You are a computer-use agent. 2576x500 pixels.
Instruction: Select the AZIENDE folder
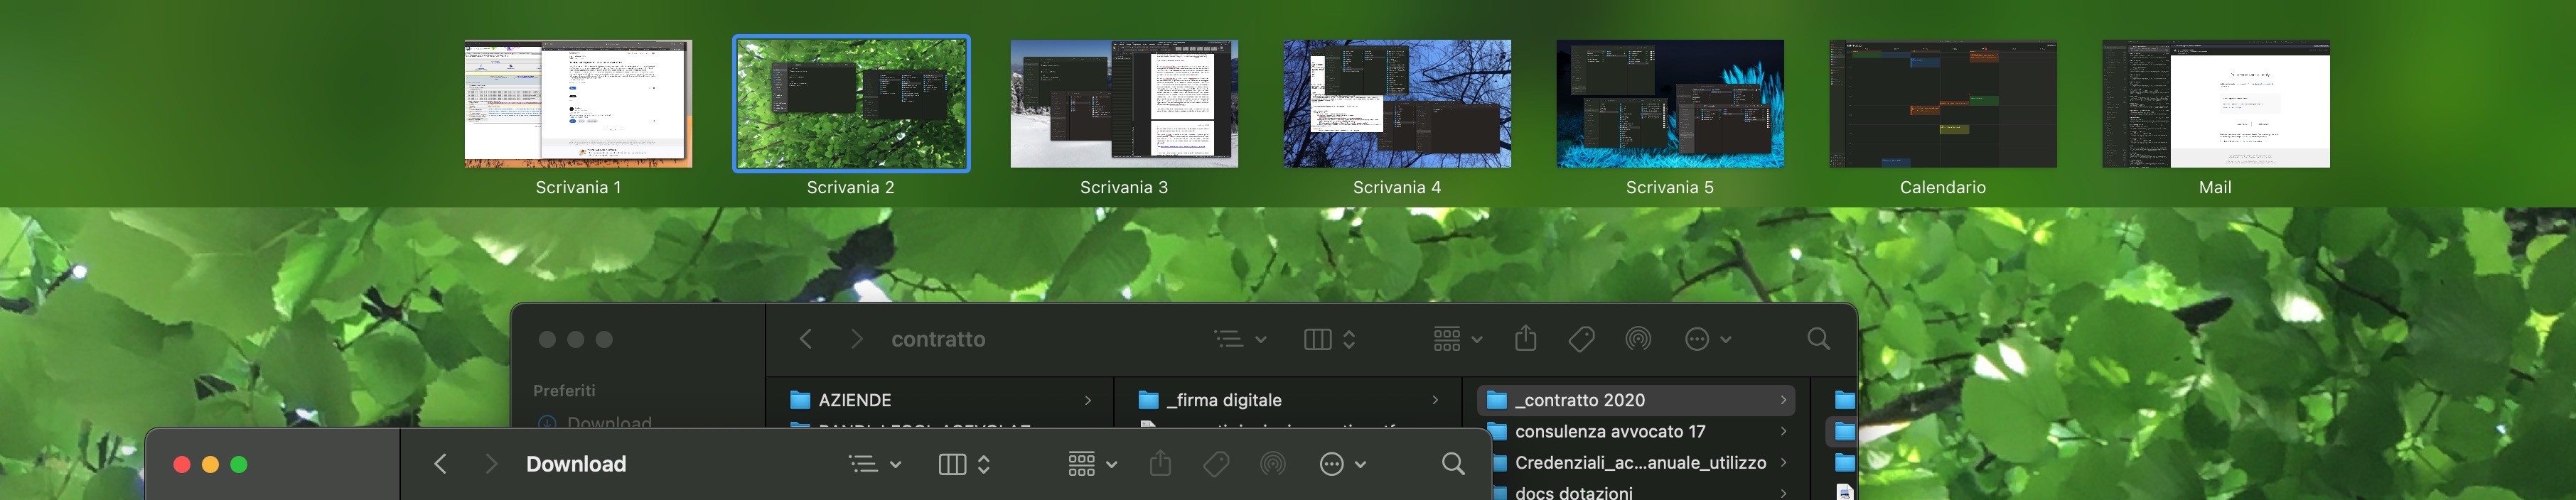click(940, 400)
